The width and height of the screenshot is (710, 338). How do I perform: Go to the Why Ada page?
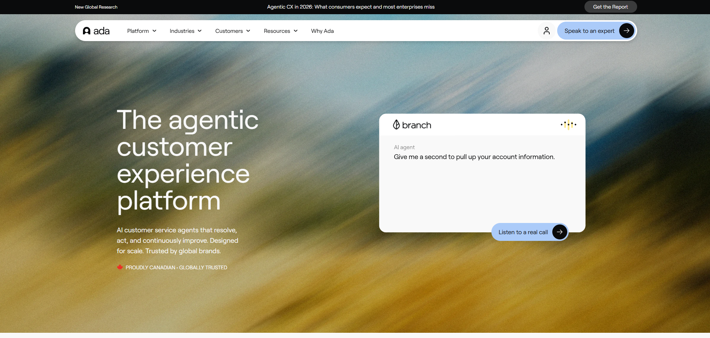(322, 31)
